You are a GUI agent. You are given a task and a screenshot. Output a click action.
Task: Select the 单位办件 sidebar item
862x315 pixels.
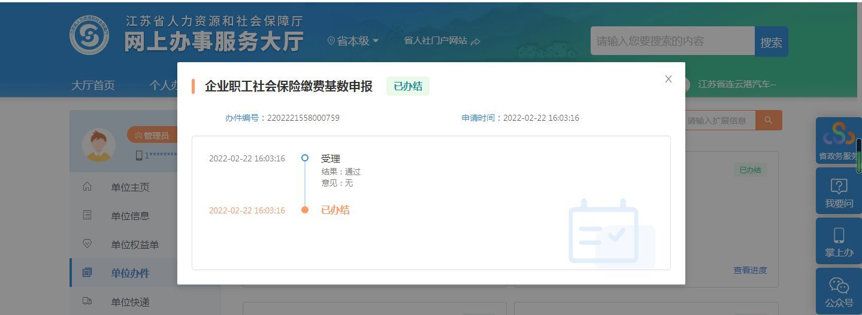[x=130, y=273]
